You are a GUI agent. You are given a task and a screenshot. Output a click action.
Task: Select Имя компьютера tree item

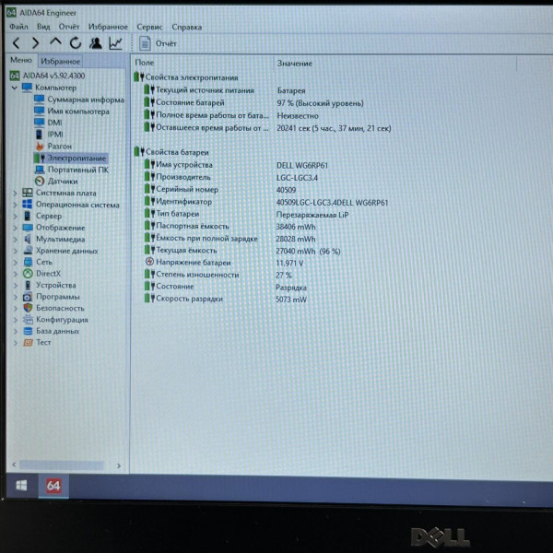click(x=72, y=112)
